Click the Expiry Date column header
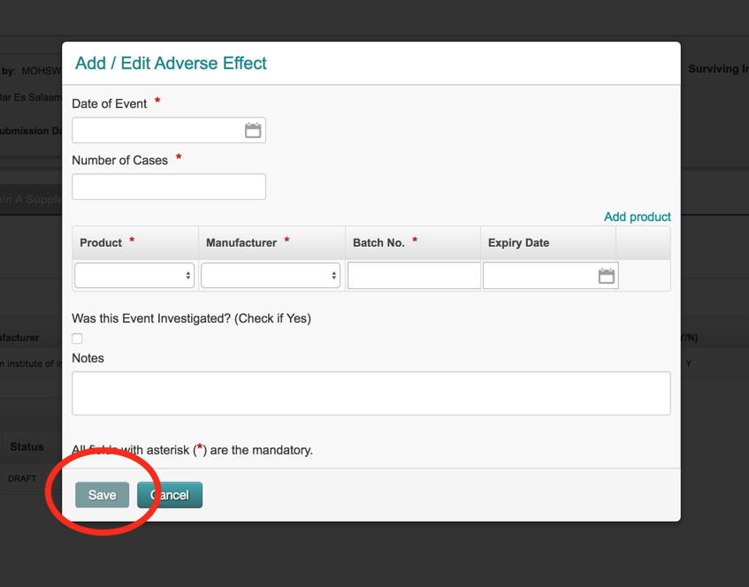The image size is (749, 587). point(548,242)
